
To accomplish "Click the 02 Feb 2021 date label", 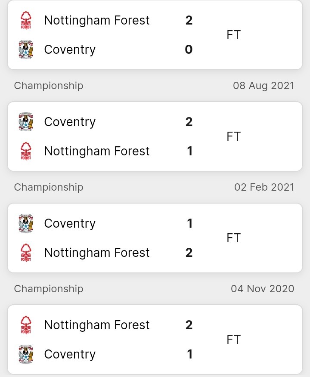I will coord(264,187).
